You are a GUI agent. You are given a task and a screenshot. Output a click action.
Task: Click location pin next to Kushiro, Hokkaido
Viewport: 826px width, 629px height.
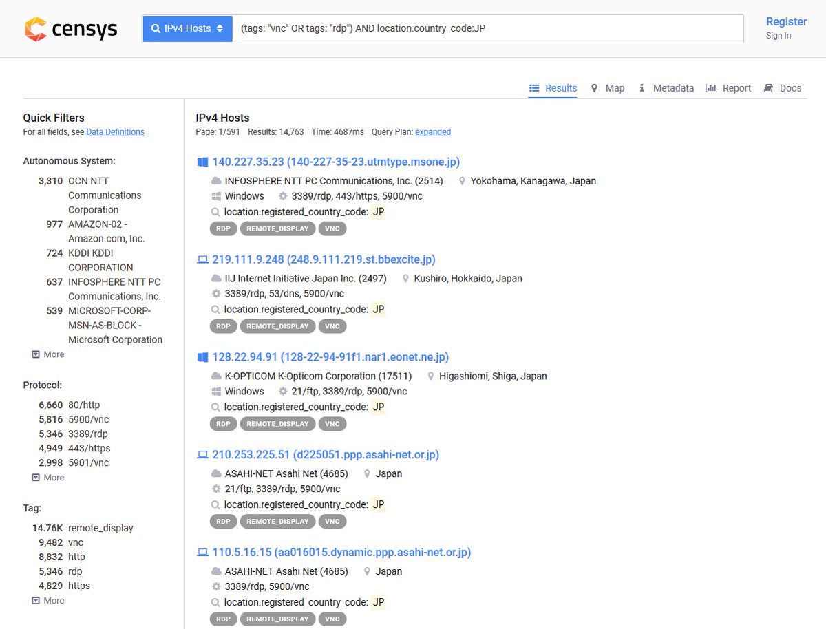[x=406, y=279]
